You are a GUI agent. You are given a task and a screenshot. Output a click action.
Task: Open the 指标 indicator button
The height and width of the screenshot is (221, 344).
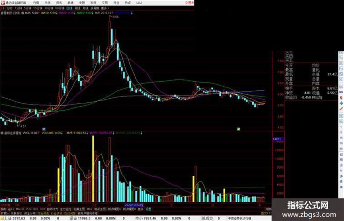coord(4,209)
